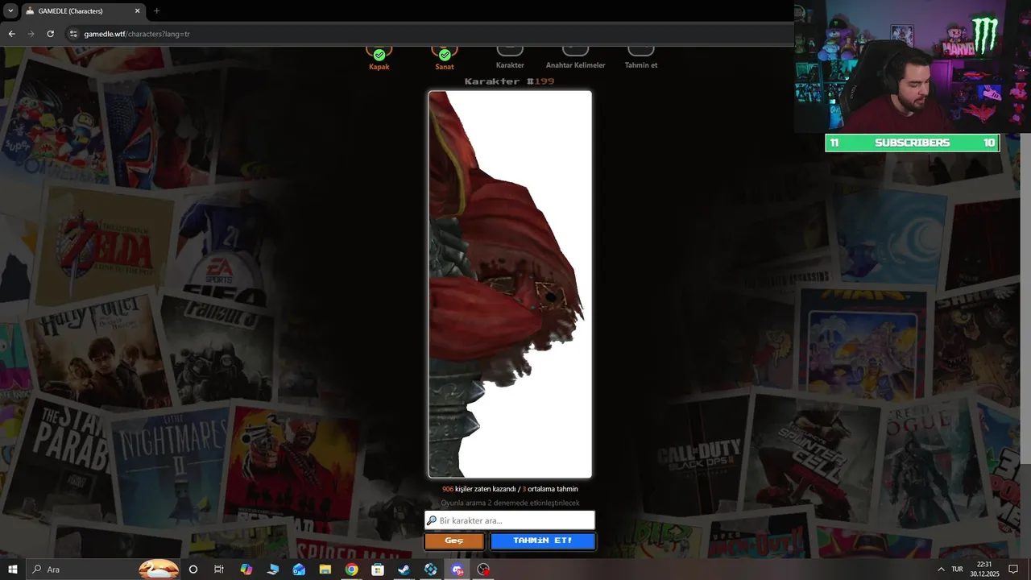Click the '906 kişiler zaten kazandı' statistics text
The width and height of the screenshot is (1031, 580).
pyautogui.click(x=510, y=489)
